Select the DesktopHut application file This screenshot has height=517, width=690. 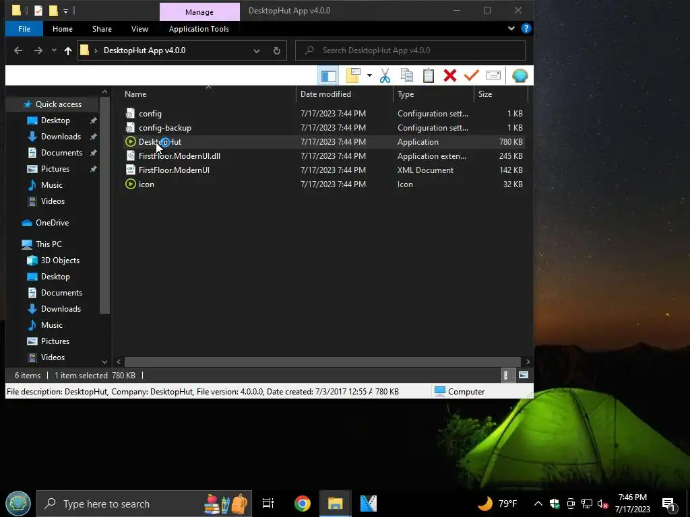tap(160, 141)
